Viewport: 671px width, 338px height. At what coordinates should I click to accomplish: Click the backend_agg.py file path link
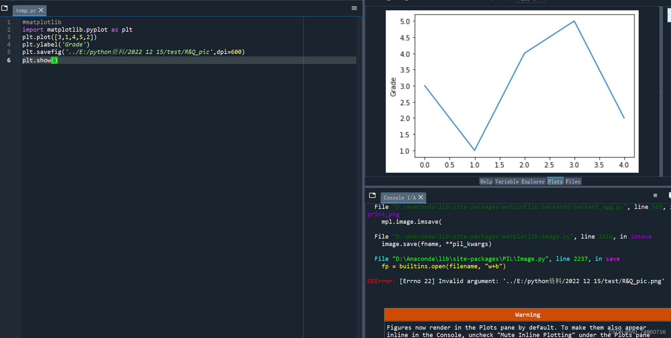(x=510, y=207)
